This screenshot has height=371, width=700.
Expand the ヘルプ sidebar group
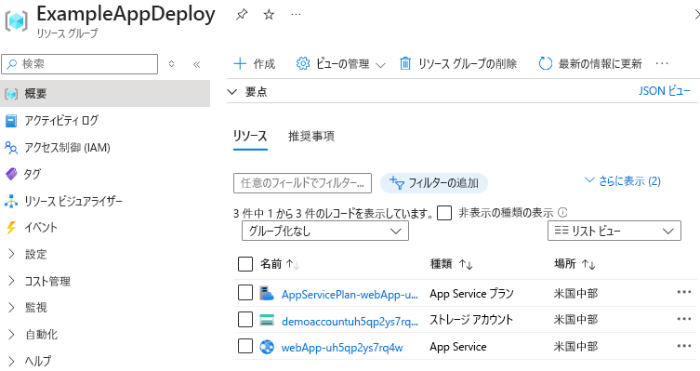click(11, 361)
